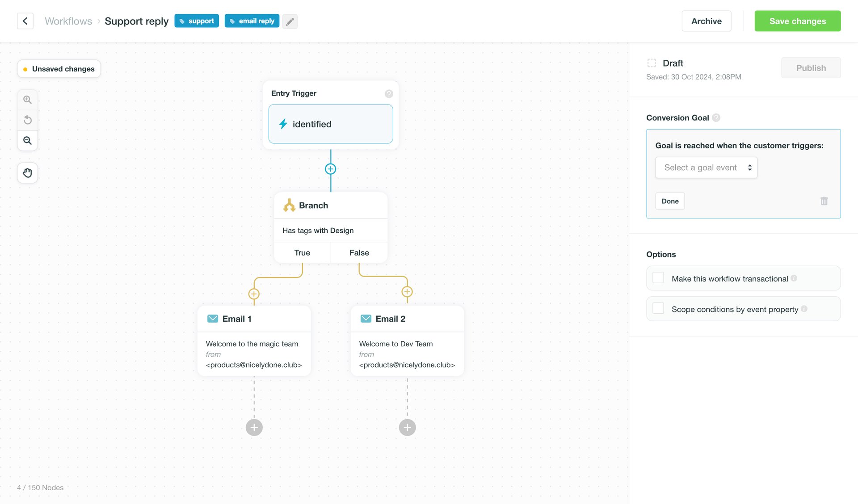Open the Entry Trigger help tooltip
Viewport: 858px width, 504px height.
(x=388, y=94)
